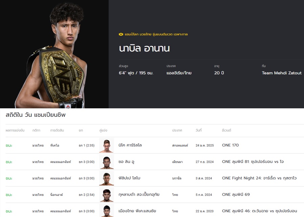Click the Team Mehdi Zatout team name
This screenshot has width=304, height=217.
pos(282,73)
